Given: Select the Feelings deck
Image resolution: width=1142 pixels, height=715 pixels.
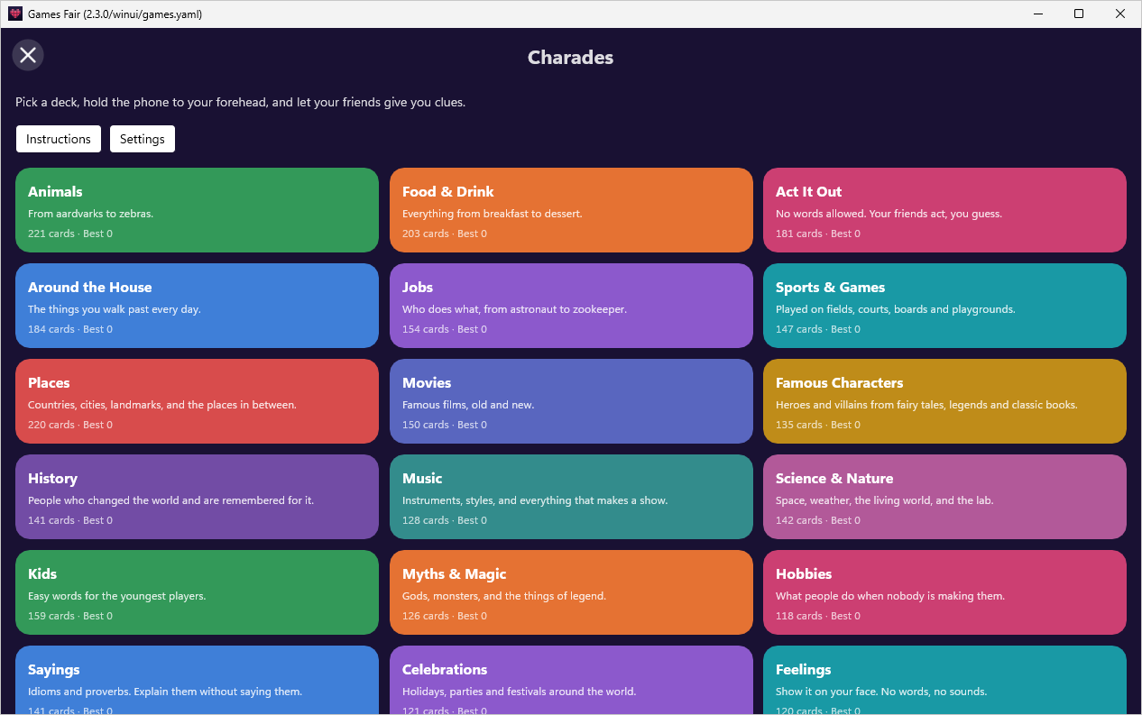Looking at the screenshot, I should click(x=944, y=680).
